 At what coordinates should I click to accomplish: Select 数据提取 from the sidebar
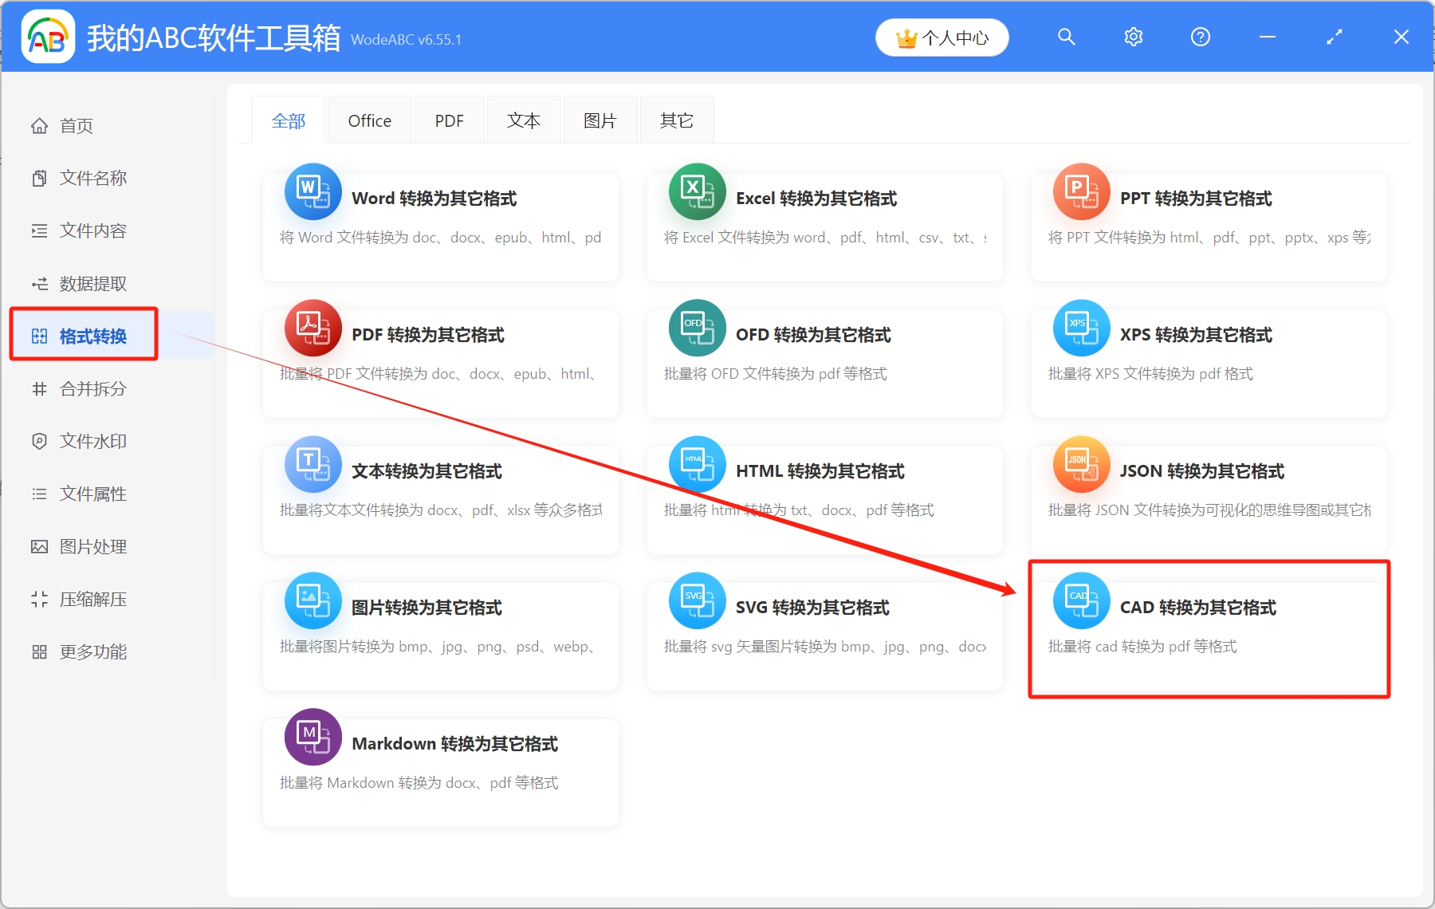point(92,283)
